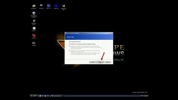The height and width of the screenshot is (100, 178).
Task: Launch the TeraCopy desktop shortcut
Action: [41, 7]
